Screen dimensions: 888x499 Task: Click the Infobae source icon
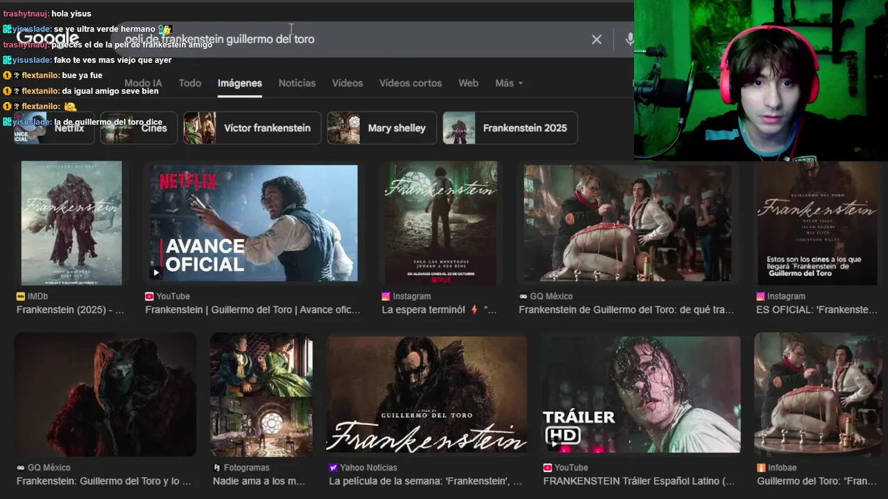(761, 468)
